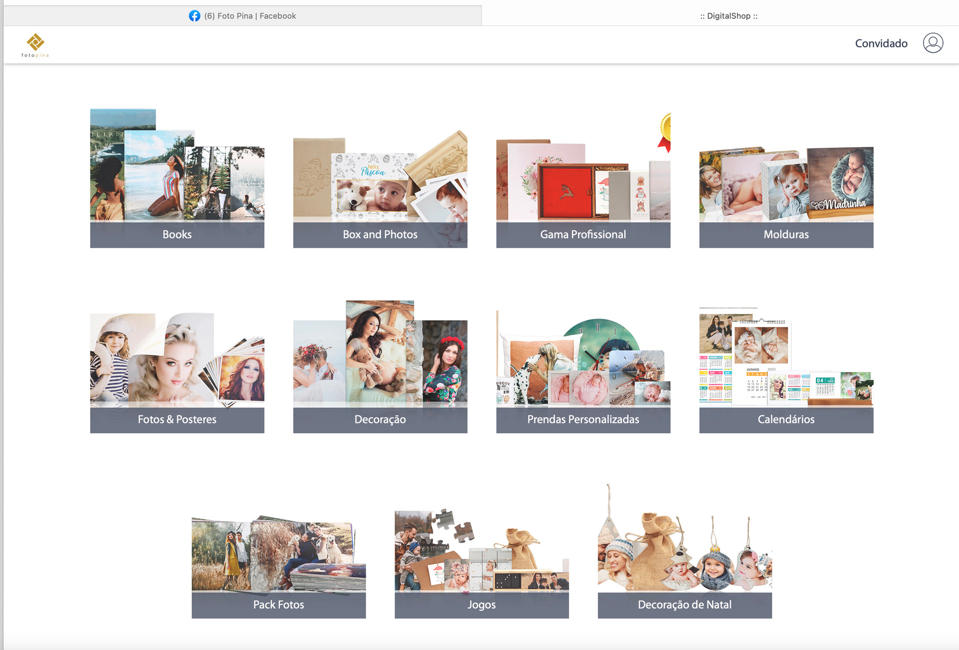Screen dimensions: 959x650
Task: Click the Convidado guest label
Action: [881, 43]
